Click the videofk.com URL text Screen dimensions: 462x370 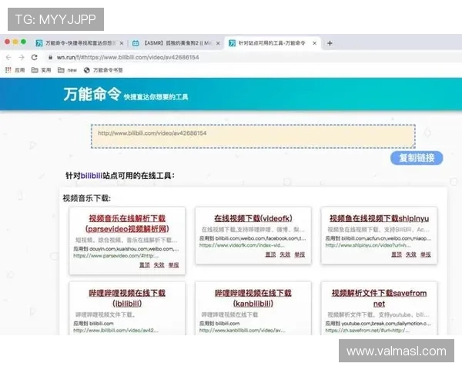[x=242, y=245]
